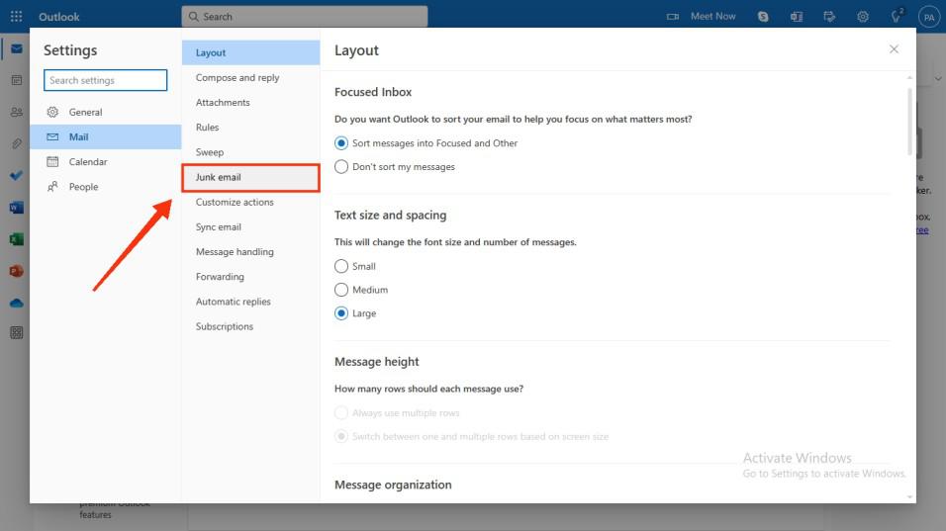Open Files paperclip icon in left rail
This screenshot has height=531, width=946.
pyautogui.click(x=16, y=143)
